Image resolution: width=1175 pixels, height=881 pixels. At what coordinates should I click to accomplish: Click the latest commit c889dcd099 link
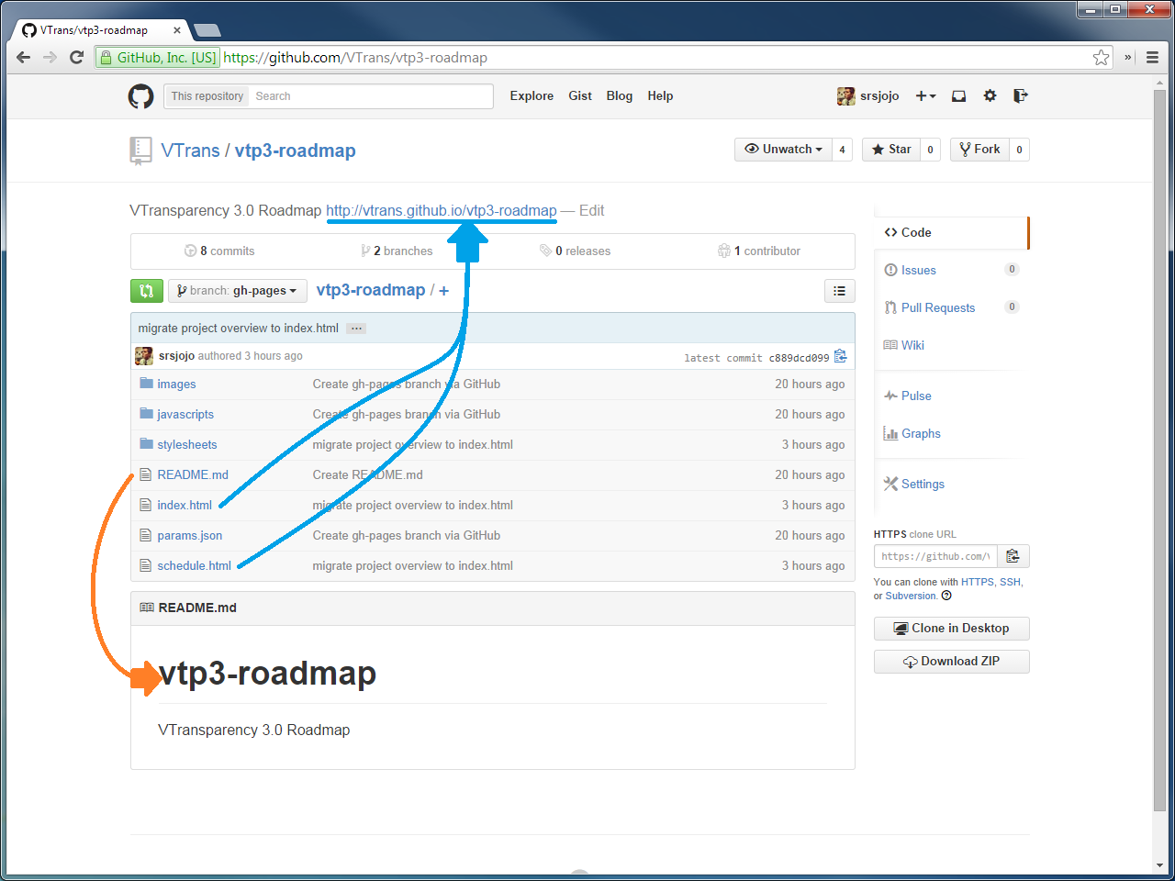click(x=799, y=358)
